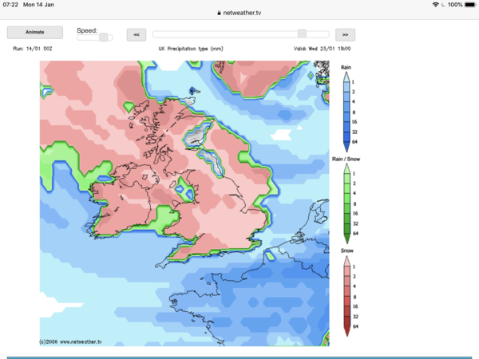Viewport: 479px width, 359px height.
Task: Click the start of the forecast timeline track
Action: click(x=156, y=34)
